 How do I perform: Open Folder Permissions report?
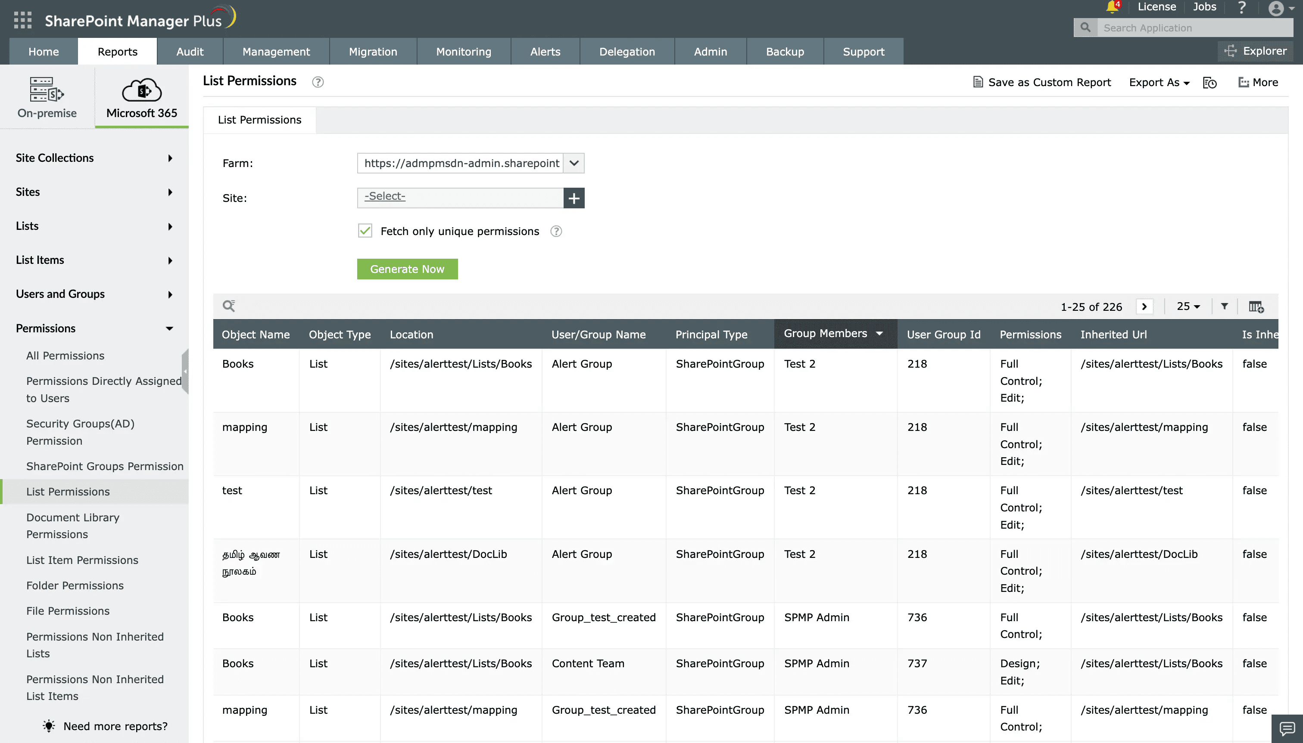point(75,585)
